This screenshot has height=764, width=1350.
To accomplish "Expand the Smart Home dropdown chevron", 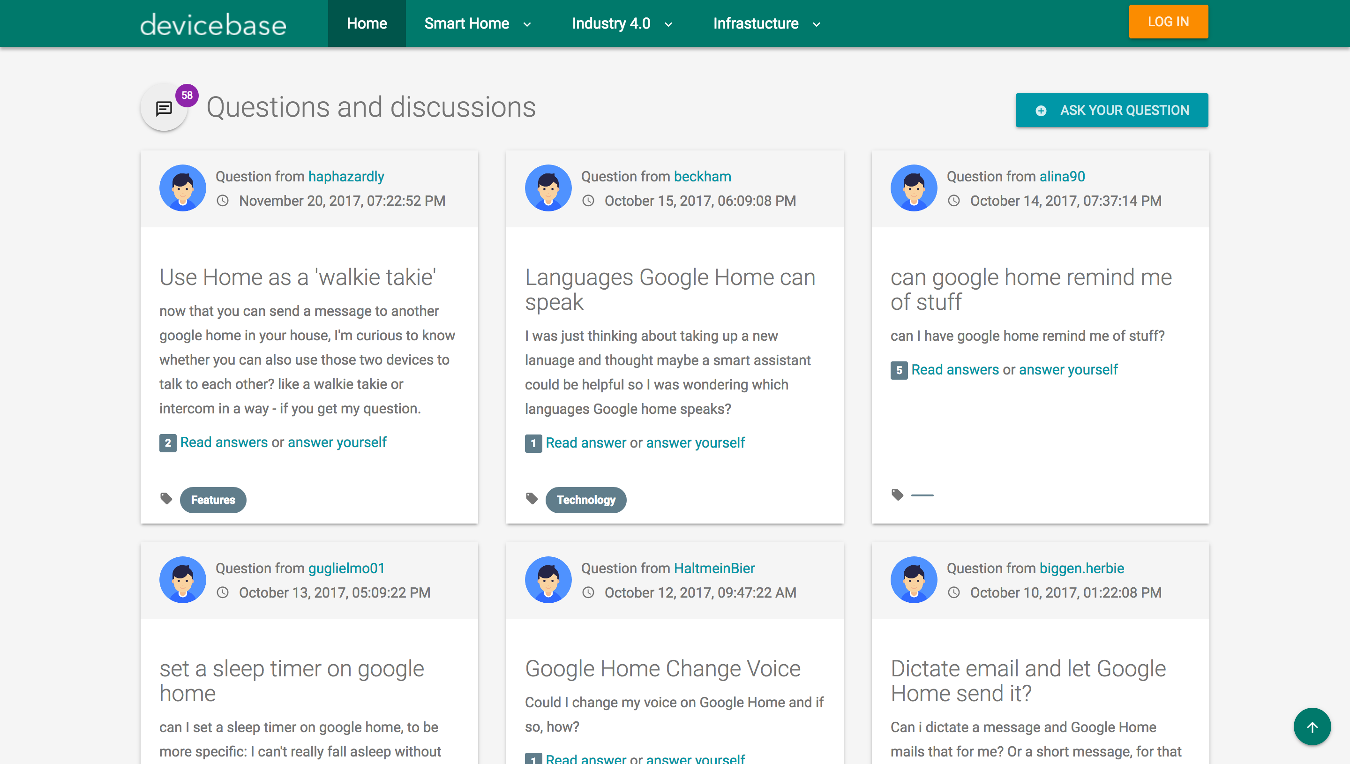I will 527,24.
